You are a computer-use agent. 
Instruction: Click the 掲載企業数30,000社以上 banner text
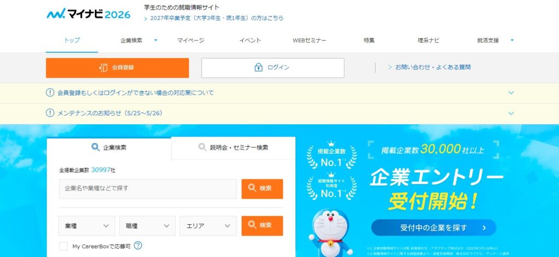click(433, 150)
